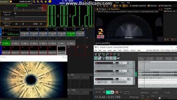
Task: Solo the Track Enigma wav track
Action: click(x=125, y=71)
